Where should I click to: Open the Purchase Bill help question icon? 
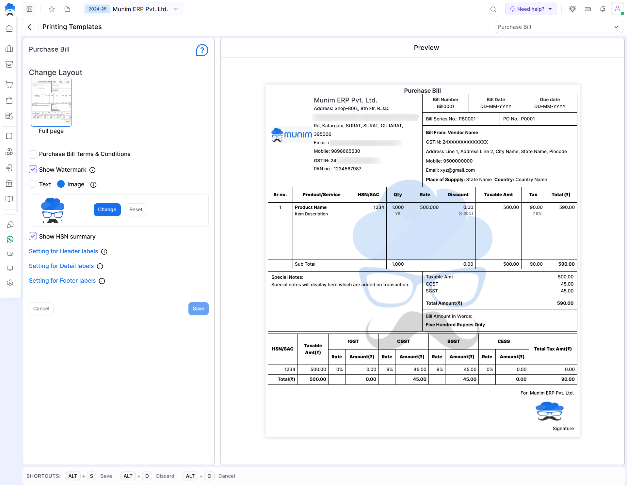202,50
